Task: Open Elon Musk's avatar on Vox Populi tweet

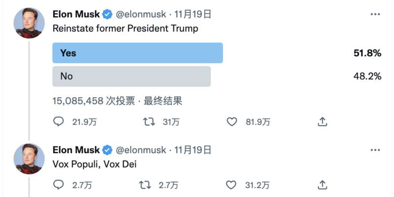Action: click(x=29, y=159)
